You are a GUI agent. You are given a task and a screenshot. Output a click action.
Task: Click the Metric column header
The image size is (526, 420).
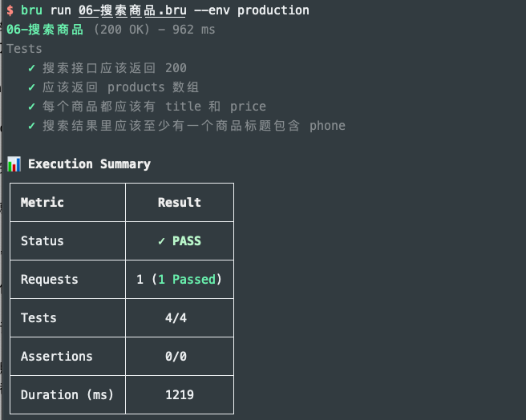click(x=42, y=203)
